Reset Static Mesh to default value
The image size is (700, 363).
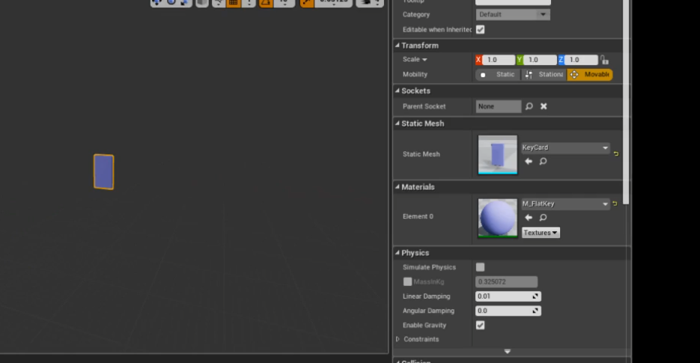616,153
